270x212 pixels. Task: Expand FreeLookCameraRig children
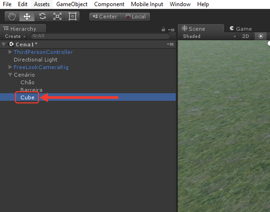(x=10, y=67)
